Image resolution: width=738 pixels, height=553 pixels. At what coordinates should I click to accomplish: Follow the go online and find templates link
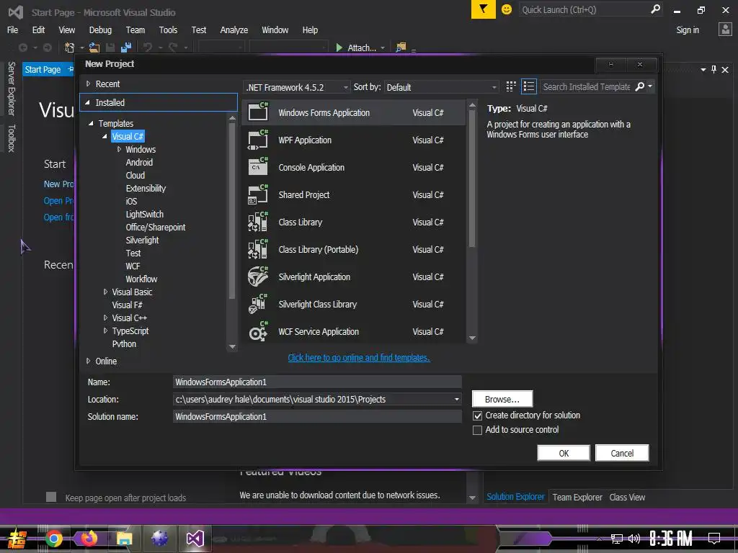pyautogui.click(x=359, y=357)
